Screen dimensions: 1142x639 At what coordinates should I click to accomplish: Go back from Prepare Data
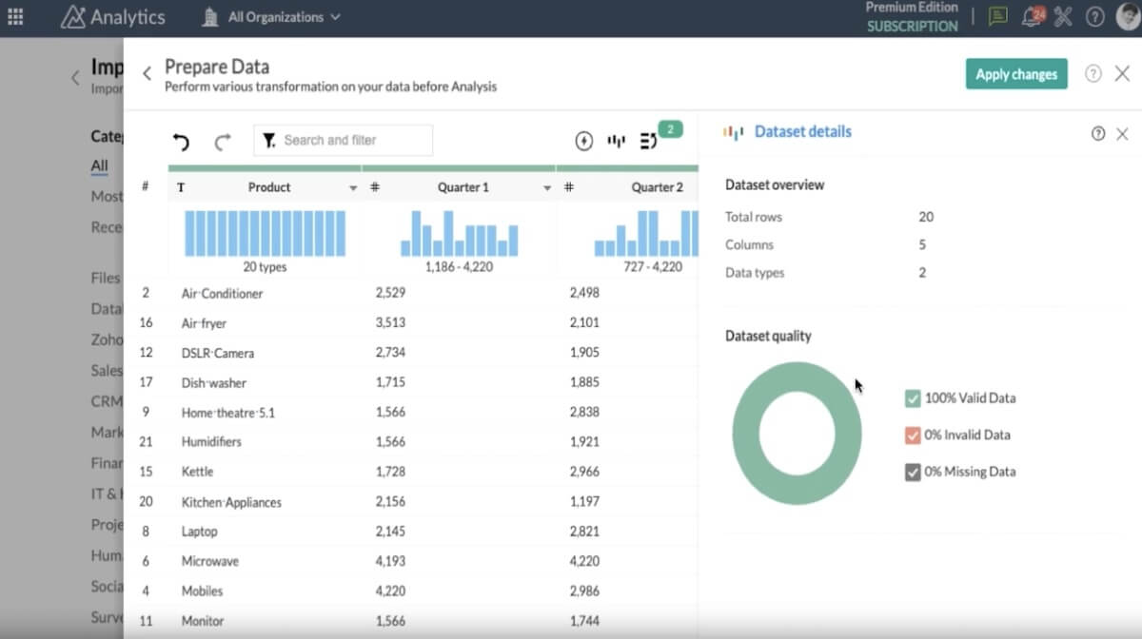[x=147, y=73]
